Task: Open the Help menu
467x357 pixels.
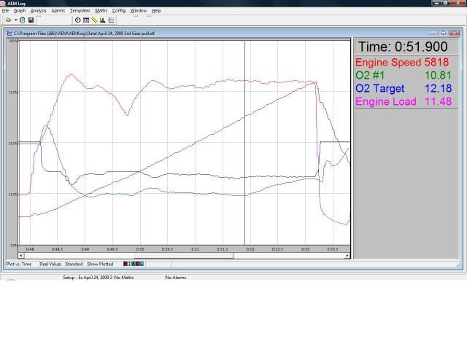Action: (x=156, y=11)
